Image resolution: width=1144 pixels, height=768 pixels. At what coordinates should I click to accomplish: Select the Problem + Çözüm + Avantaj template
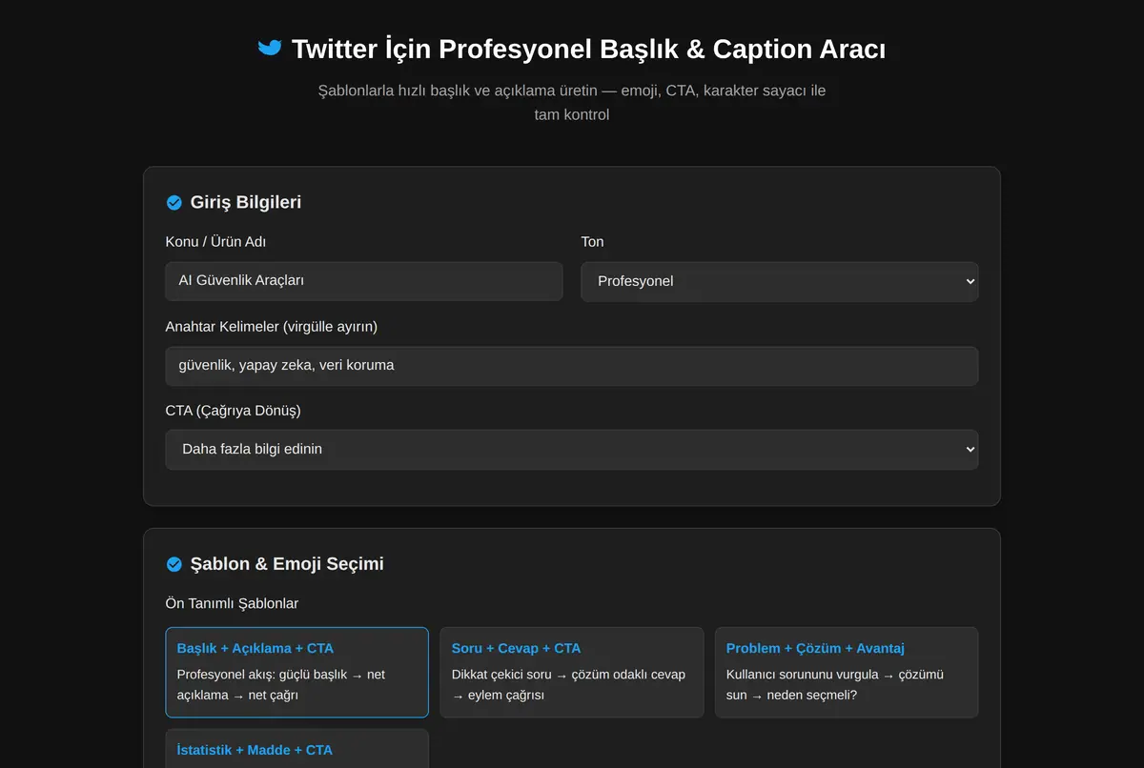click(x=847, y=672)
